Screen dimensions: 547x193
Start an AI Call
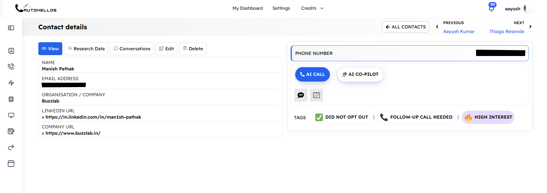click(x=312, y=74)
